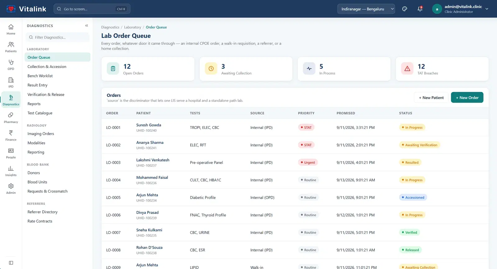This screenshot has height=269, width=497.
Task: Open the IPD building module
Action: point(11,83)
